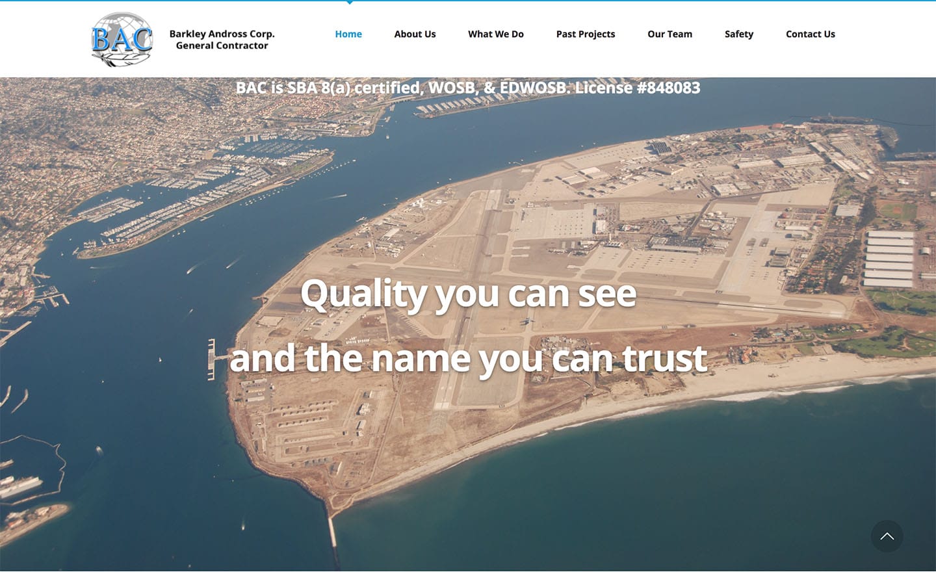Click the BAC globe logo

pyautogui.click(x=122, y=40)
